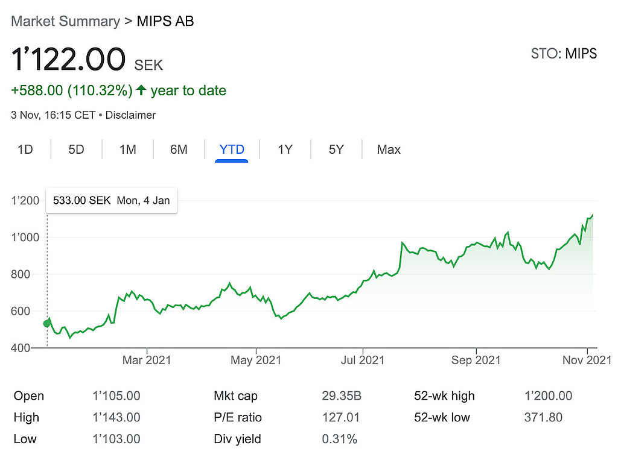Open the 1M chart range
Screen dimensions: 618x463
pos(127,150)
